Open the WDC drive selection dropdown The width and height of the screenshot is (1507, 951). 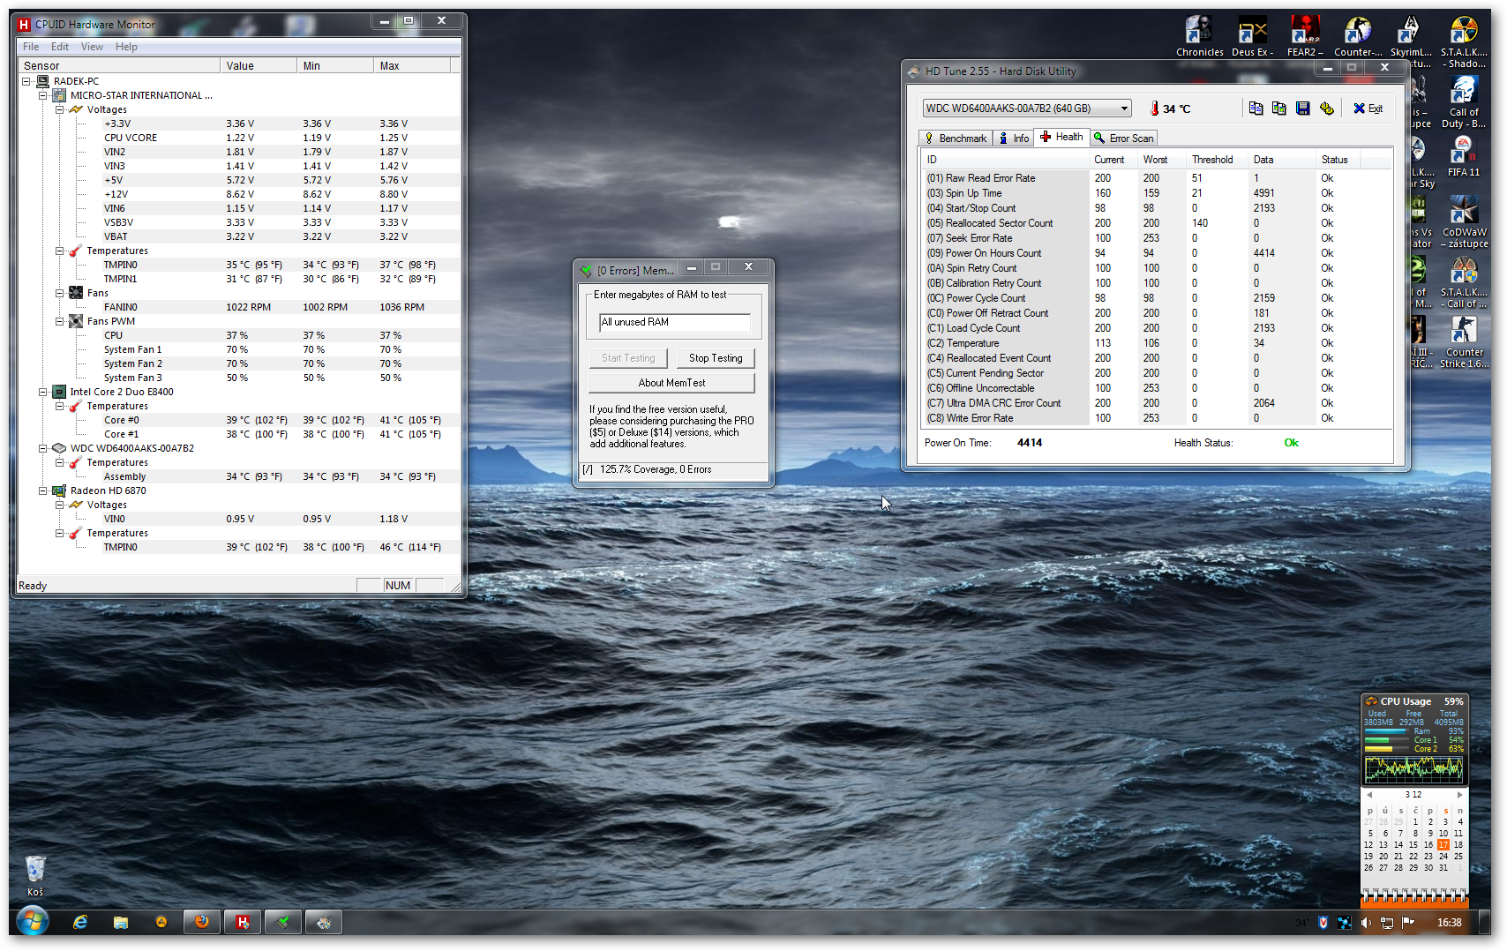(1124, 109)
